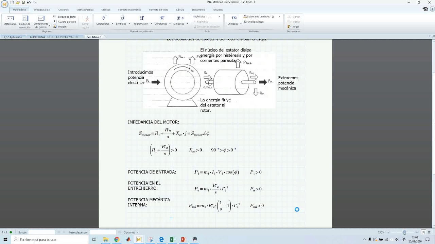
Task: Switch to page view icon in status bar
Action: 423,232
